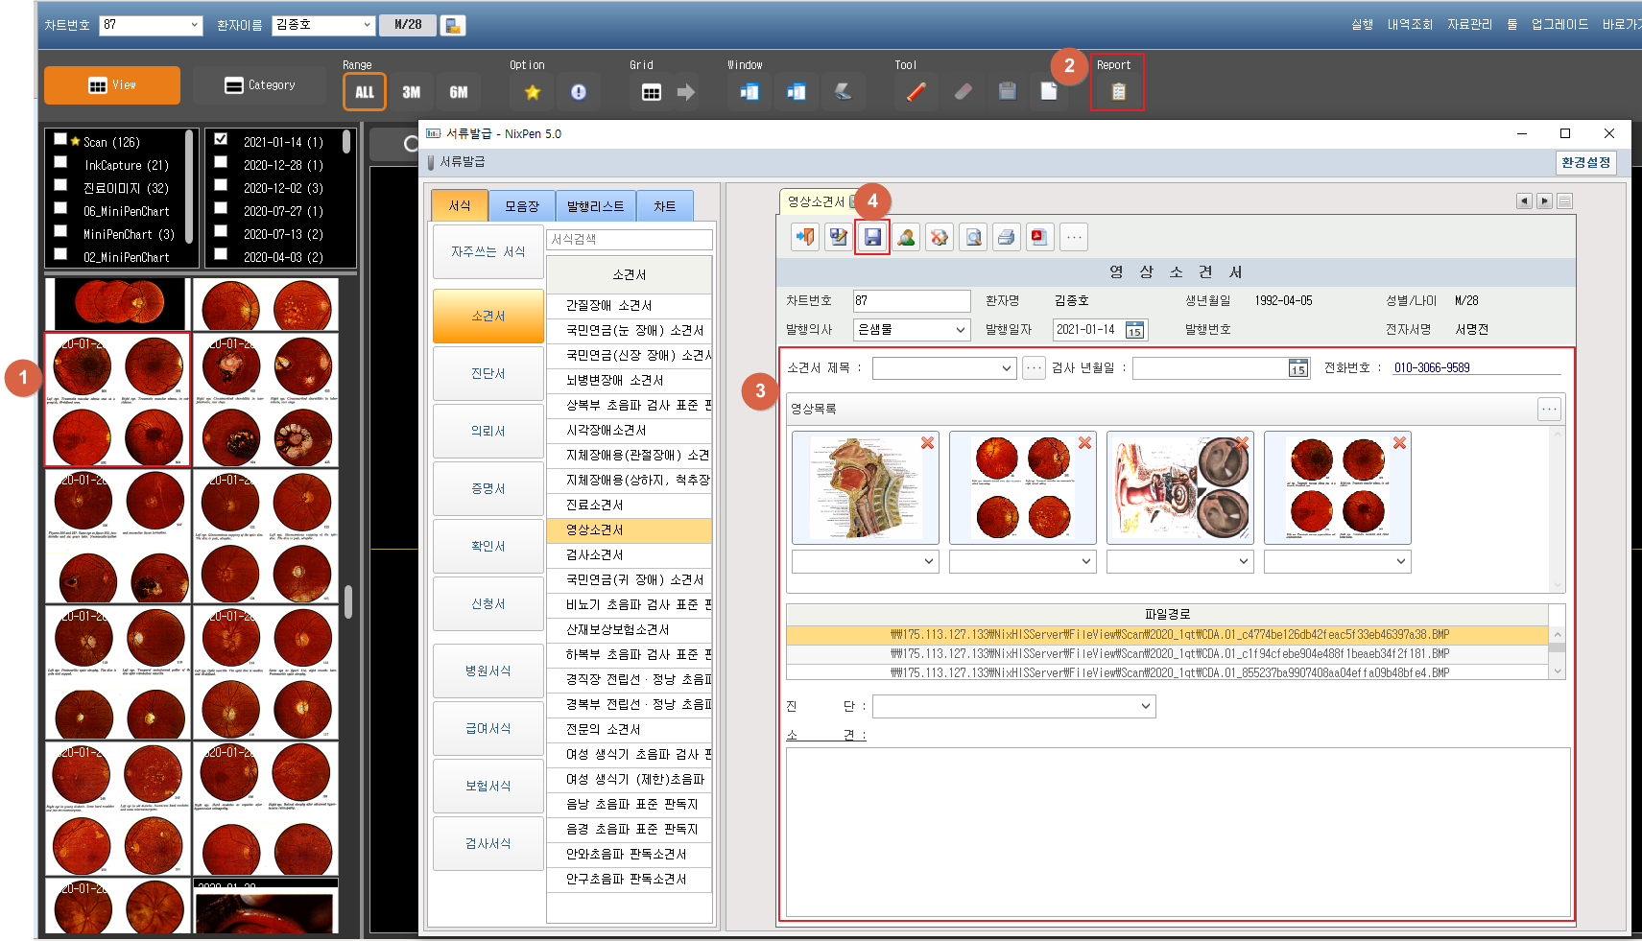Viewport: 1642px width, 941px height.
Task: Select the 진단서 form category button
Action: coord(488,374)
